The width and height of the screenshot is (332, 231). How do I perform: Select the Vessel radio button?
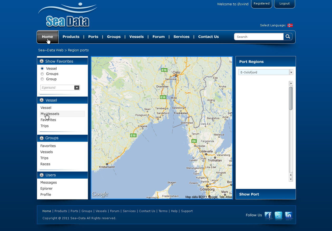click(42, 68)
